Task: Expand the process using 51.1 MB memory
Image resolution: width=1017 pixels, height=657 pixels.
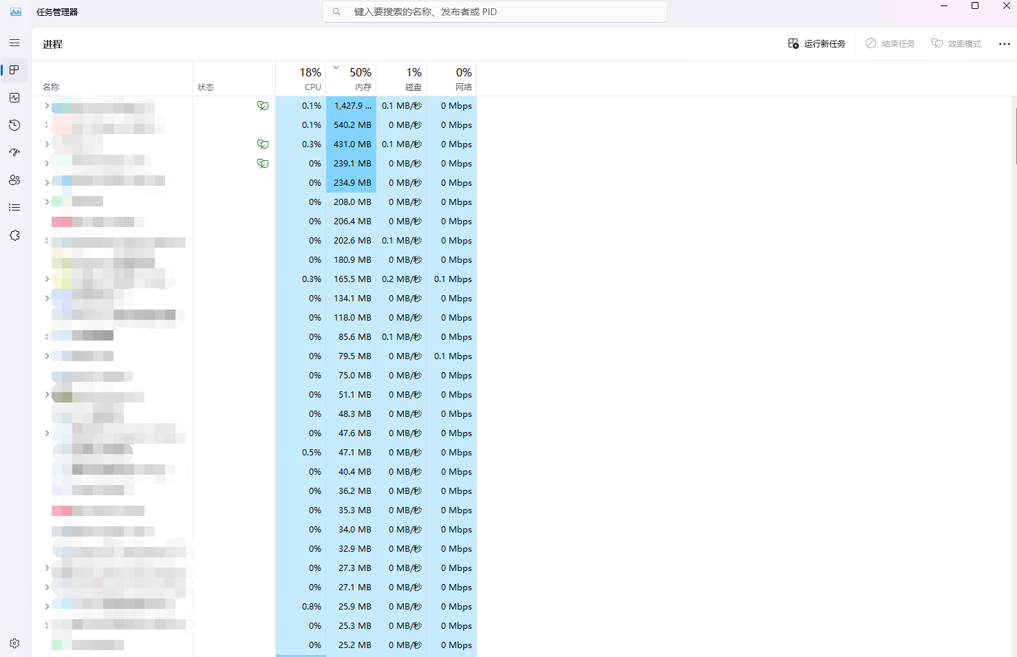Action: click(47, 395)
